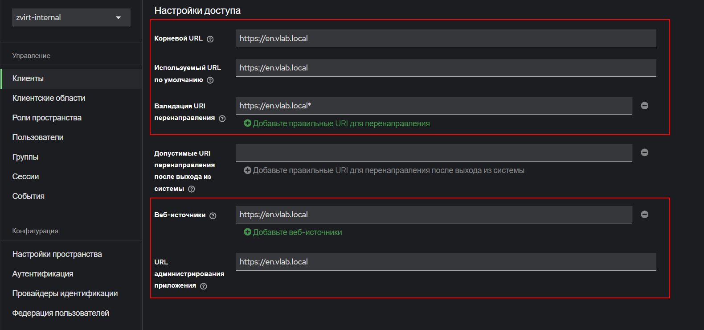Remove the https://en.vlab.local* redirect URI entry
The image size is (704, 330).
(x=644, y=106)
